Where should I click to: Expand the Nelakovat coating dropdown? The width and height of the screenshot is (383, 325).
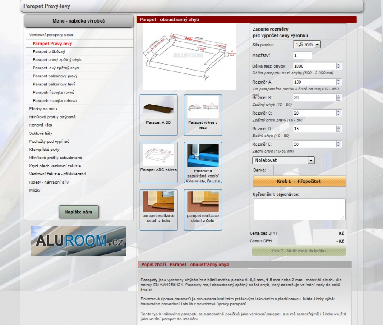[283, 160]
